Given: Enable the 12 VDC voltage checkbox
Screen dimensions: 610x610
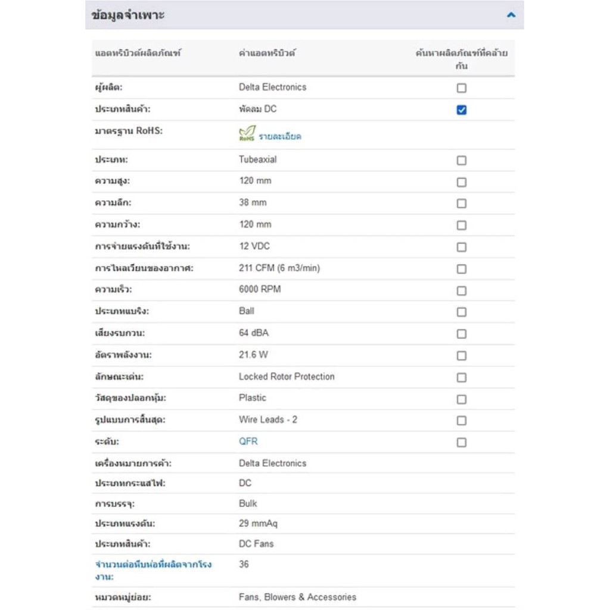Looking at the screenshot, I should click(461, 247).
